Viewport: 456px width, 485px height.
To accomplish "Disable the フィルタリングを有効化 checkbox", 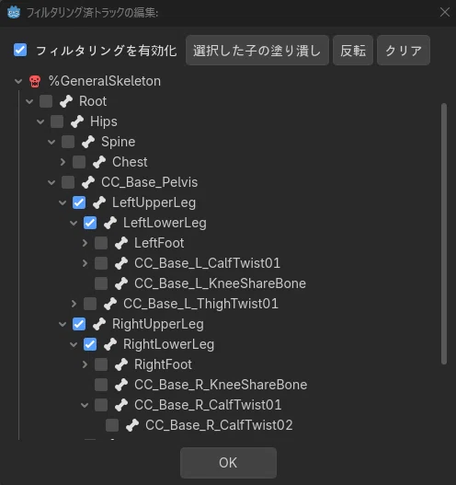I will (x=20, y=50).
